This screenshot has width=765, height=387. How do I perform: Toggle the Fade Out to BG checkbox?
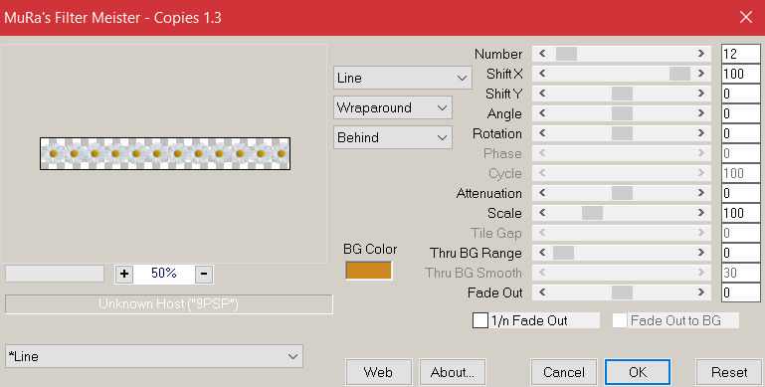click(620, 320)
